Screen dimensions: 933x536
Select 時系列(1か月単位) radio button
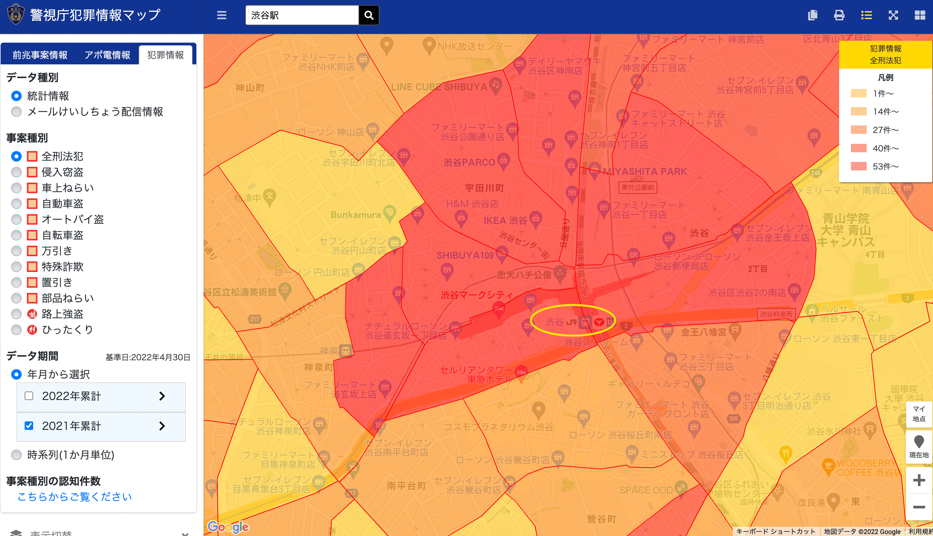(x=16, y=455)
